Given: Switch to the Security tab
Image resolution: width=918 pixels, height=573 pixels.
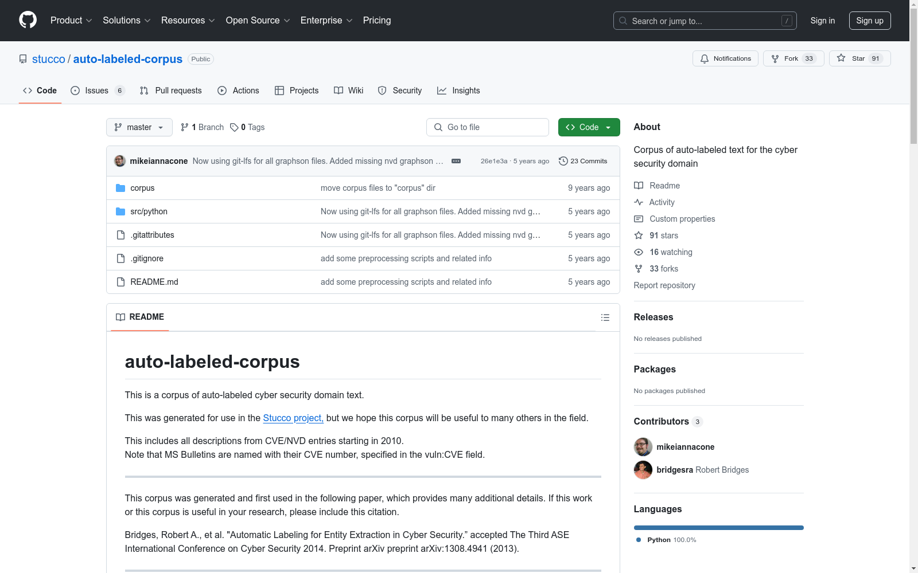Looking at the screenshot, I should pyautogui.click(x=400, y=91).
